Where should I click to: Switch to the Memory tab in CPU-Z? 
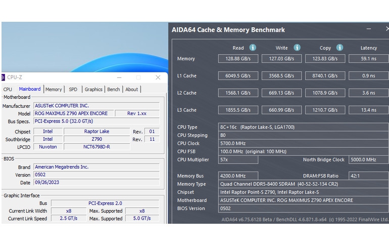tap(54, 89)
